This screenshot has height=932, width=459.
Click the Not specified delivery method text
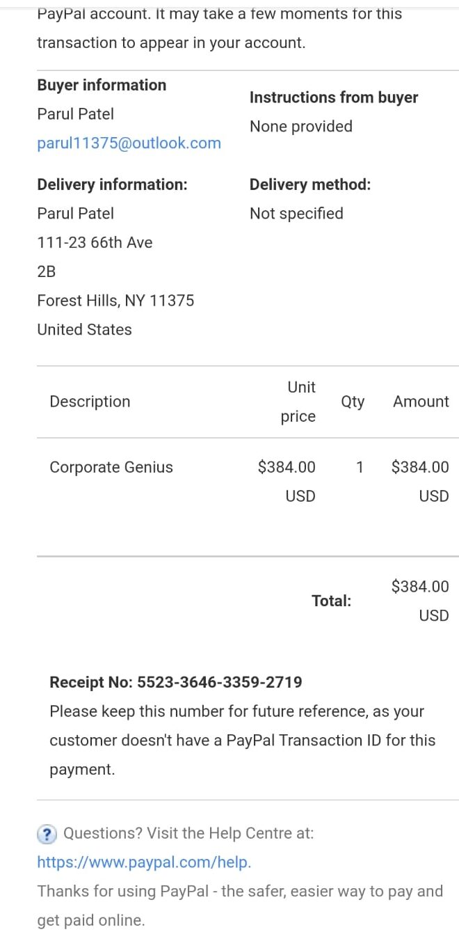click(296, 214)
